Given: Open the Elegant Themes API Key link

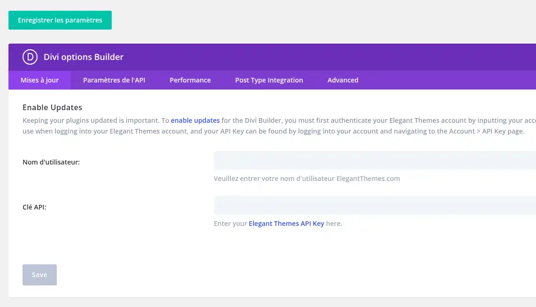Looking at the screenshot, I should (286, 224).
